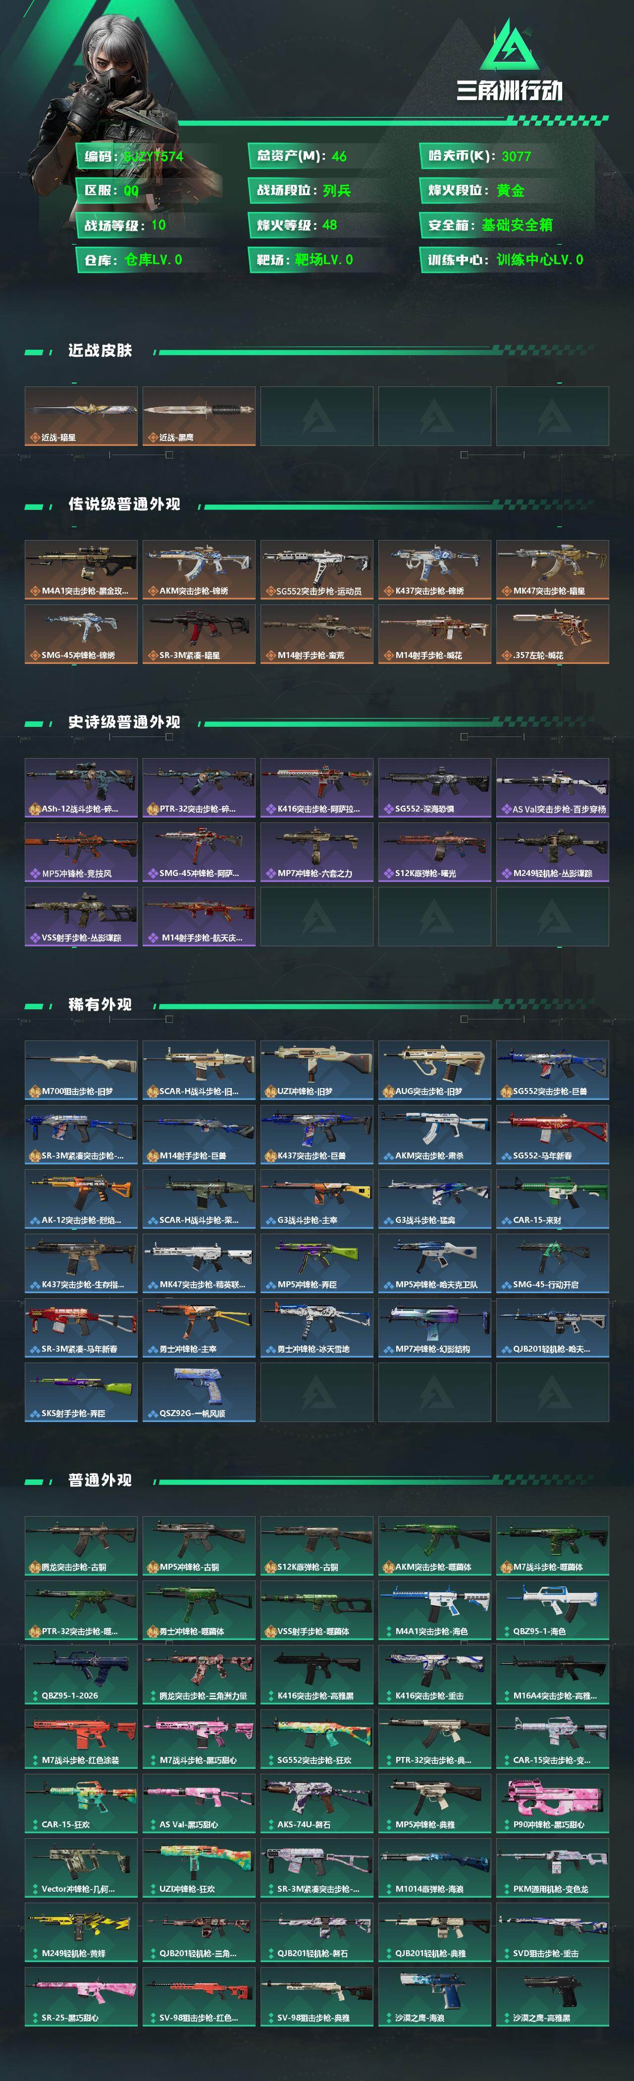Screen dimensions: 634x2081
Task: Choose the AKM突击步枪-锦绣 skin
Action: [x=199, y=569]
